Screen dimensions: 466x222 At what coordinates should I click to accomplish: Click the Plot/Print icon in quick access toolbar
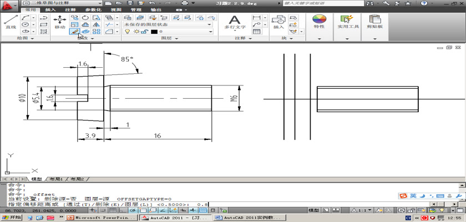click(x=185, y=3)
